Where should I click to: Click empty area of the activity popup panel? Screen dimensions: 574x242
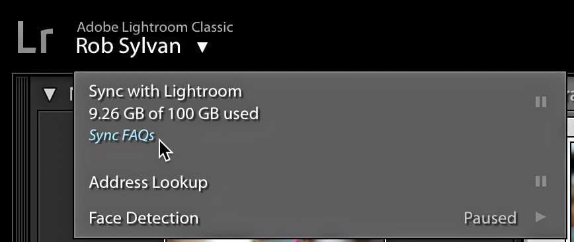(348, 154)
